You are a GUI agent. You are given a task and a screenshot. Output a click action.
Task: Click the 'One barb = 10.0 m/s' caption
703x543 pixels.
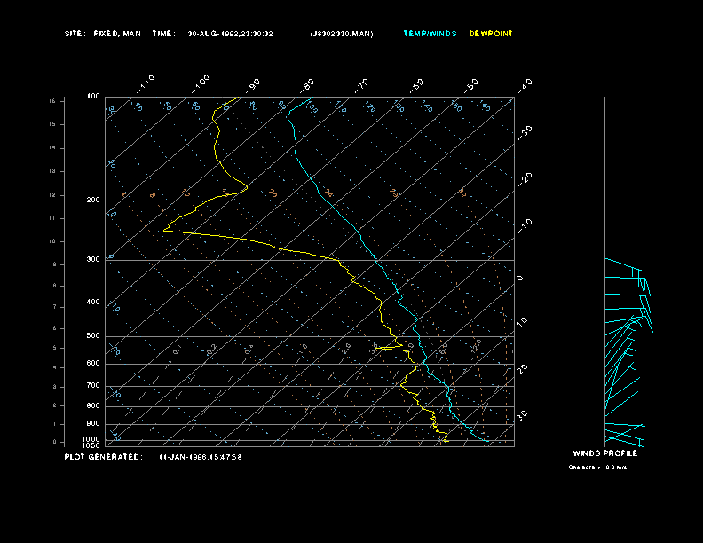click(597, 467)
